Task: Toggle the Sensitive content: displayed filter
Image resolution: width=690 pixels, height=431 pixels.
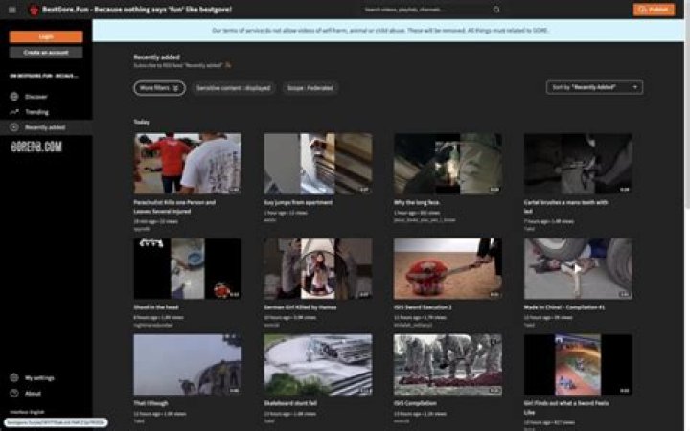Action: [x=235, y=87]
